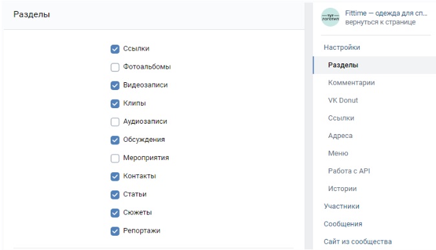Image resolution: width=436 pixels, height=250 pixels.
Task: Open the Участники sidebar section
Action: tap(342, 207)
